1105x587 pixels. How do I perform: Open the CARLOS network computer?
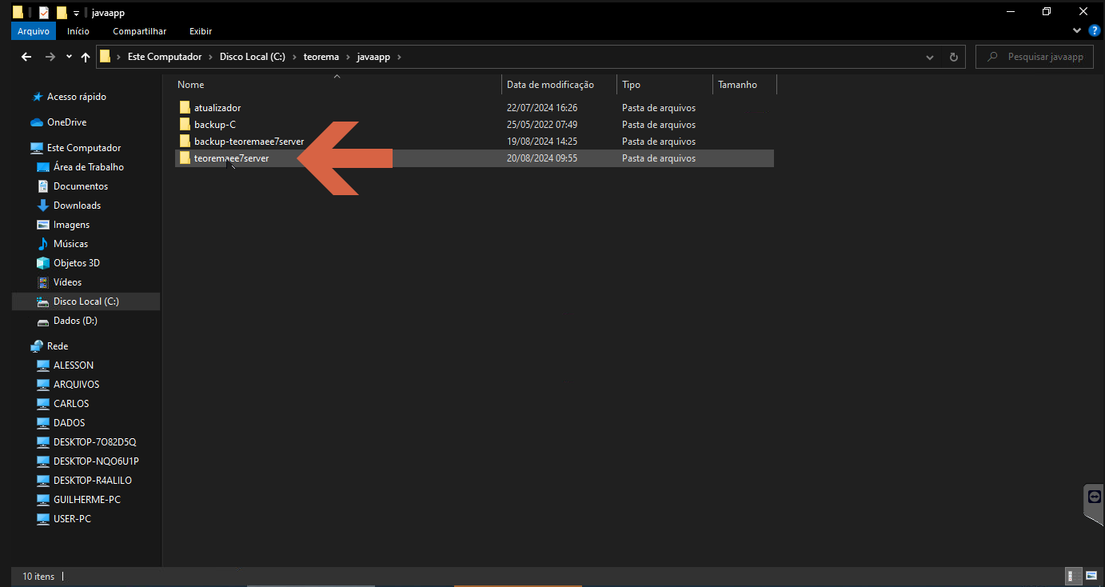(71, 404)
